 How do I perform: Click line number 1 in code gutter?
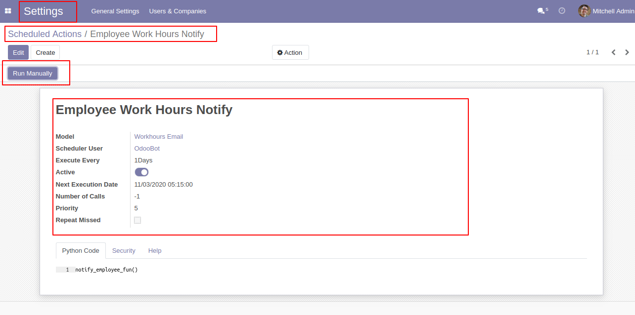67,270
